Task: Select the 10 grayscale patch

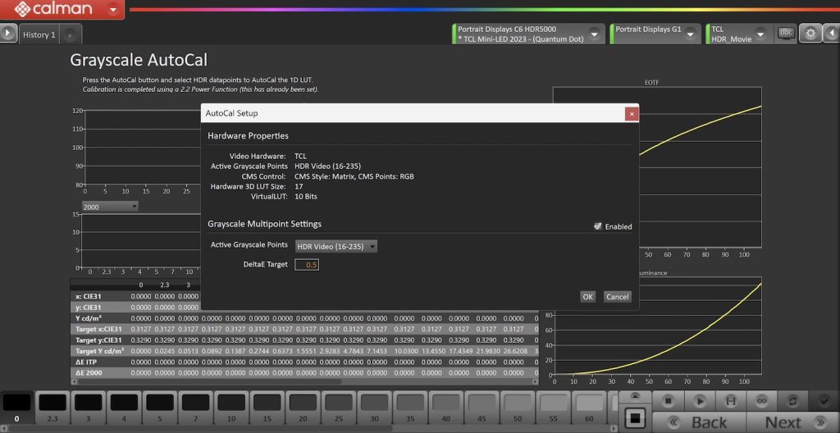Action: (x=231, y=408)
